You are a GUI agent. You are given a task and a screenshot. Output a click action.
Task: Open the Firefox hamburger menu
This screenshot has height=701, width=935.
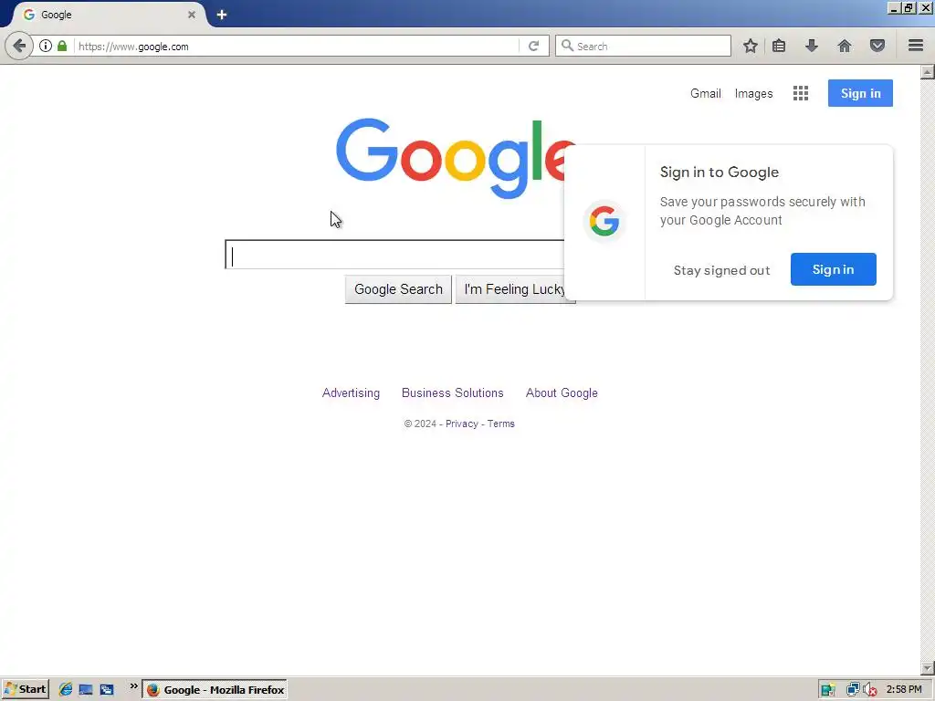(x=916, y=46)
